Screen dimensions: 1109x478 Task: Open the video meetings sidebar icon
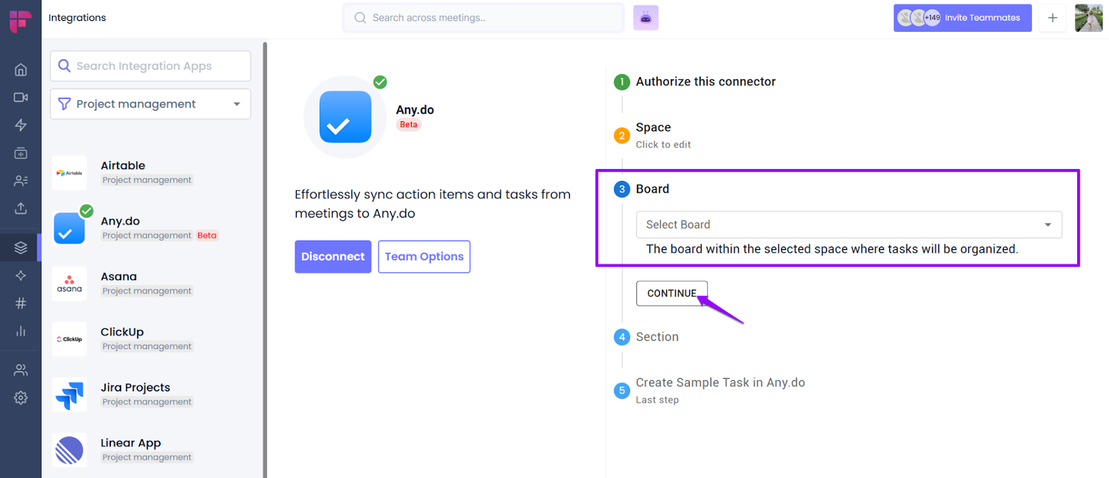pyautogui.click(x=21, y=97)
